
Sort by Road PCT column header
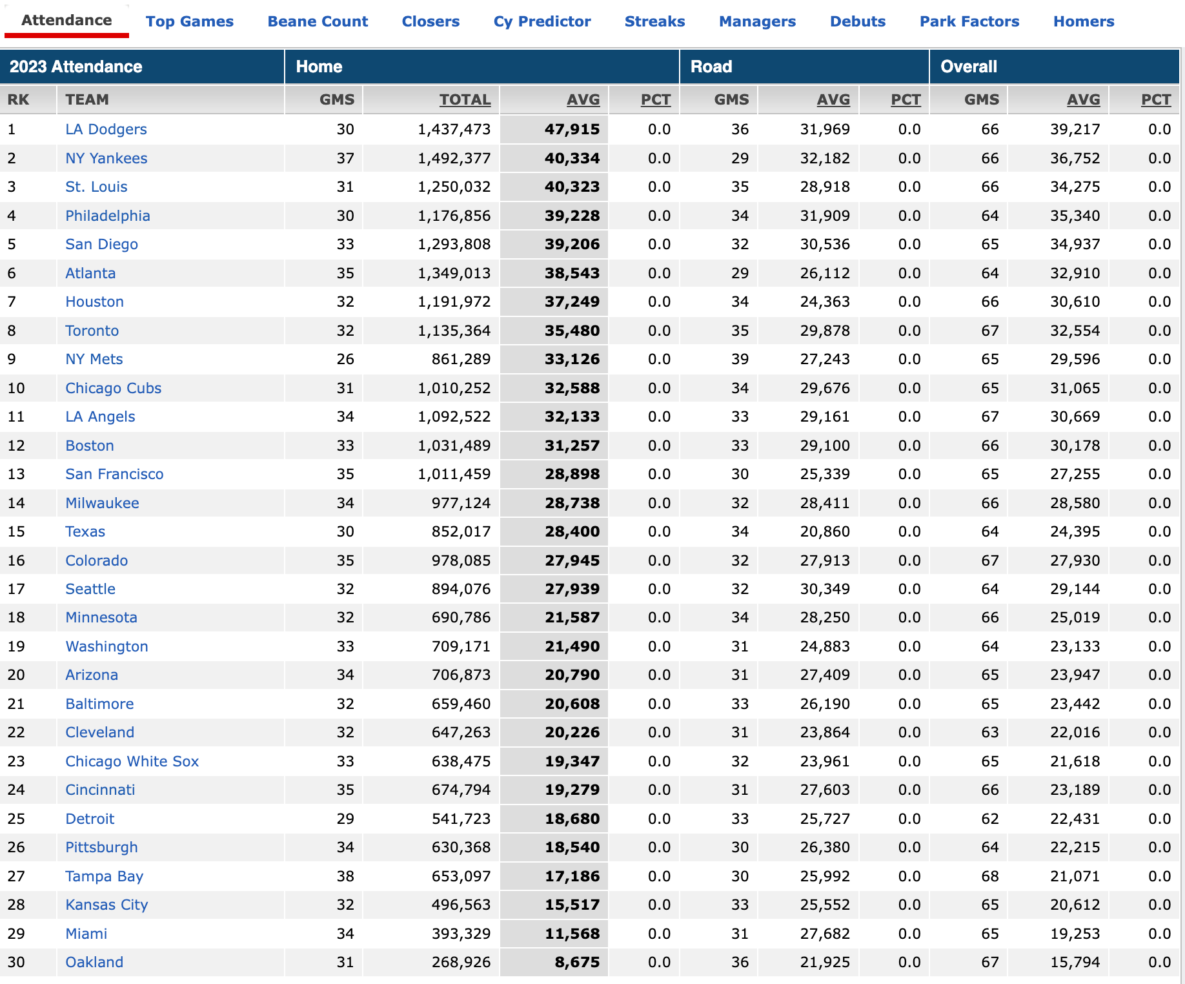click(x=906, y=99)
